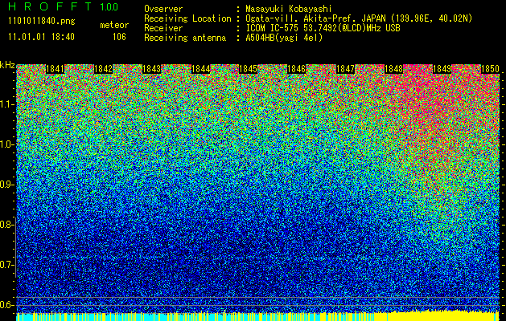Viewport: 506px width, 321px height.
Task: Click the date 11.01.01 18:40
Action: 41,37
